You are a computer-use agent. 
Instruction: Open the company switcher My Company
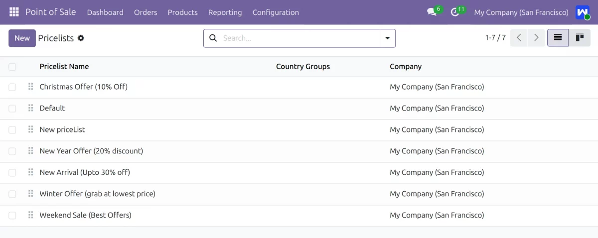click(521, 12)
